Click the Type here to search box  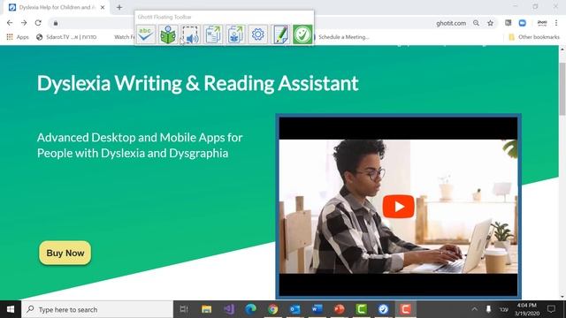(x=97, y=309)
